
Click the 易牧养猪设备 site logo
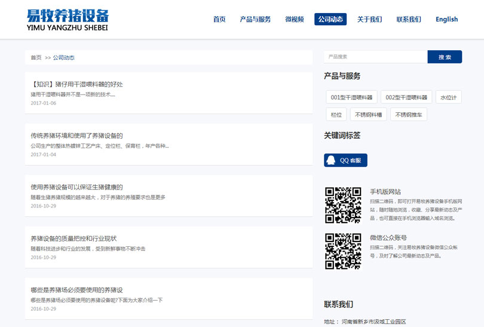pyautogui.click(x=68, y=19)
